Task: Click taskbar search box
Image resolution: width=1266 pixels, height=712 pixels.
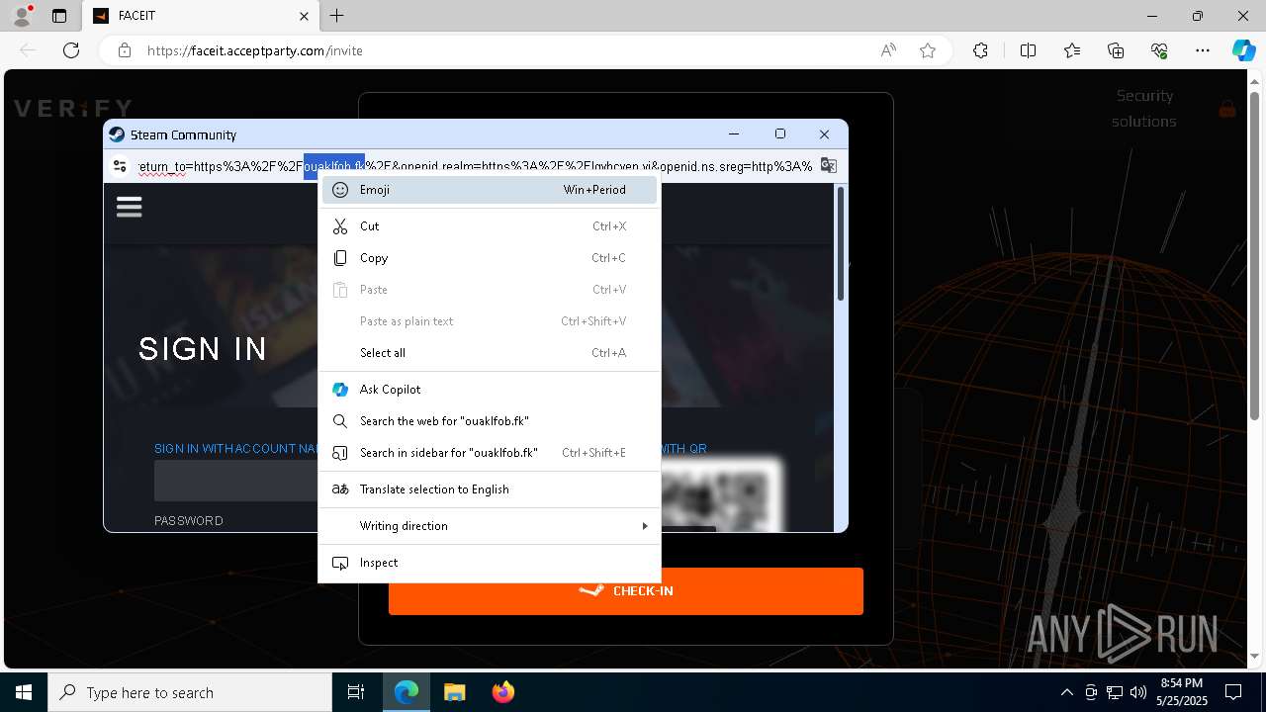Action: click(190, 692)
